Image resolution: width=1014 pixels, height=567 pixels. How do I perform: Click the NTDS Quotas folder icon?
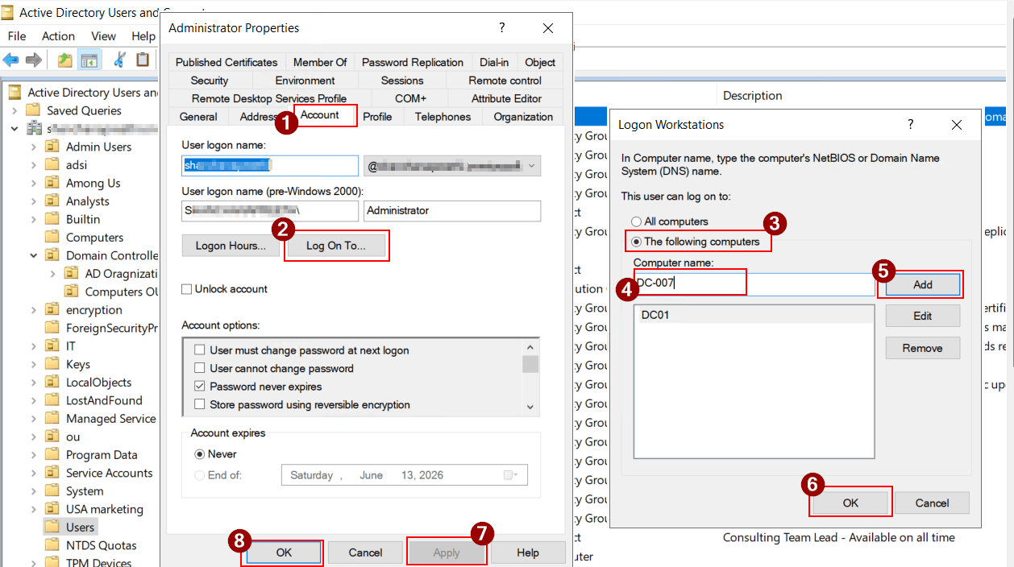(x=52, y=545)
